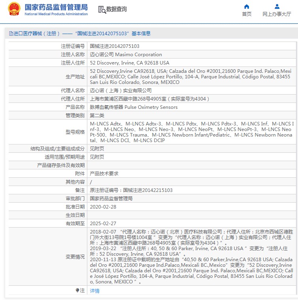
Task: Click 见附页 in 适用范围 row
Action: (97, 157)
